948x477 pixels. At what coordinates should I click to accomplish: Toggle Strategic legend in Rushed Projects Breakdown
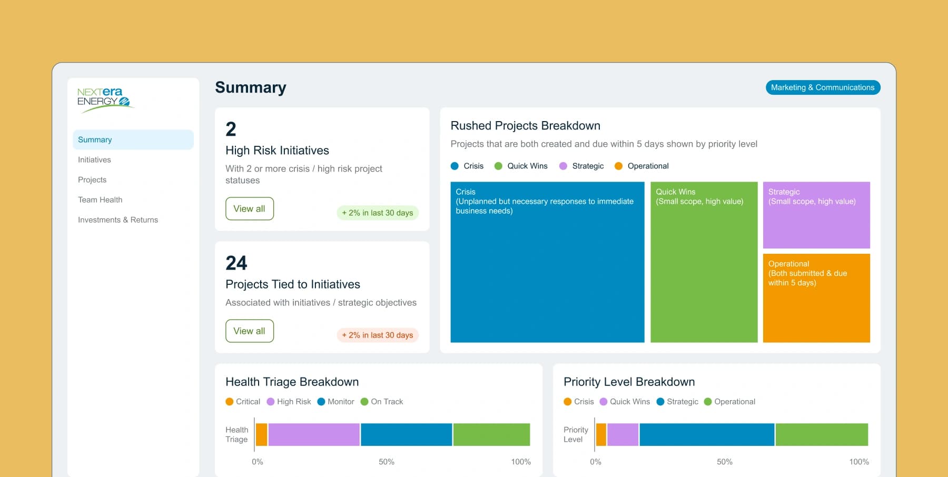[x=581, y=166]
